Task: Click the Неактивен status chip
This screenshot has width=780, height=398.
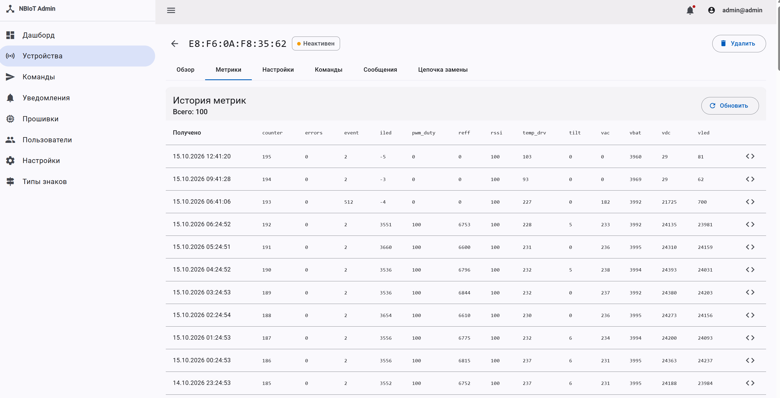Action: [316, 44]
